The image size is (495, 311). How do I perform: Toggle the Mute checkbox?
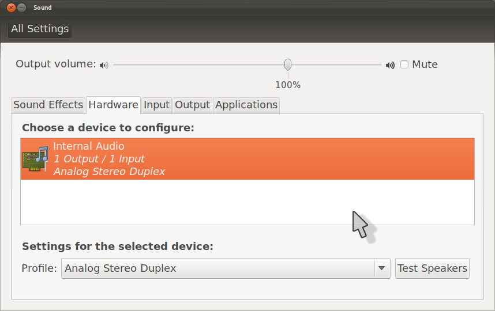(x=404, y=65)
